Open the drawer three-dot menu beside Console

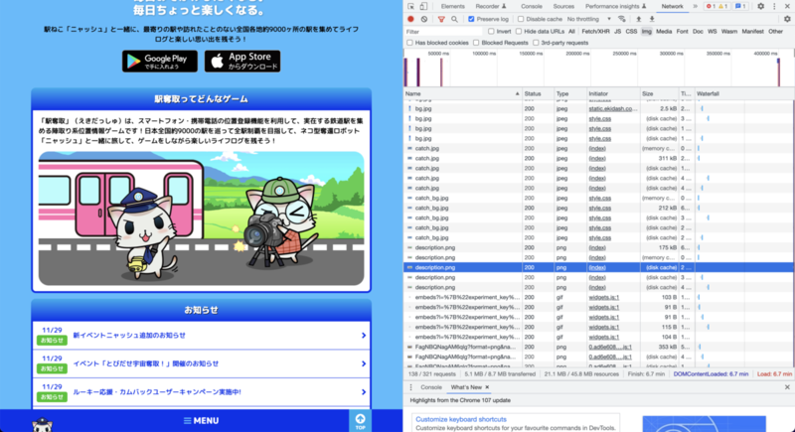click(x=410, y=387)
